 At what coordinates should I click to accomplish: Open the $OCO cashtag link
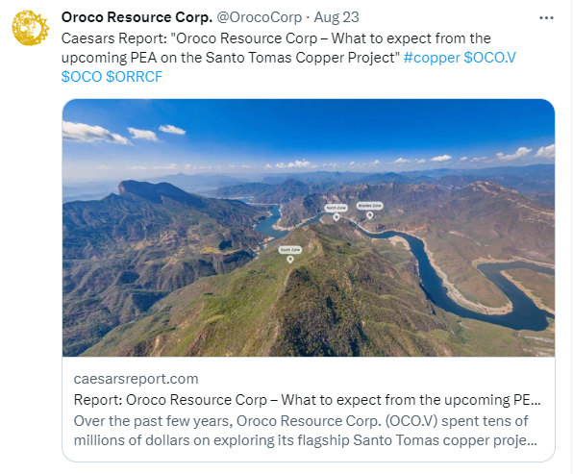(82, 77)
